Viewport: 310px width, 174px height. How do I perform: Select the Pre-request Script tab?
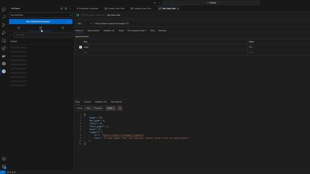(137, 30)
